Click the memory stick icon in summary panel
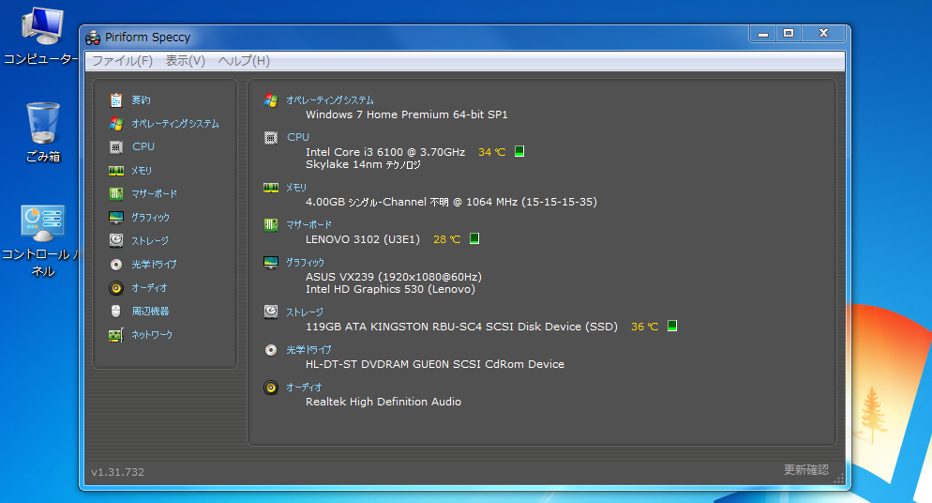Viewport: 932px width, 503px height. (270, 188)
